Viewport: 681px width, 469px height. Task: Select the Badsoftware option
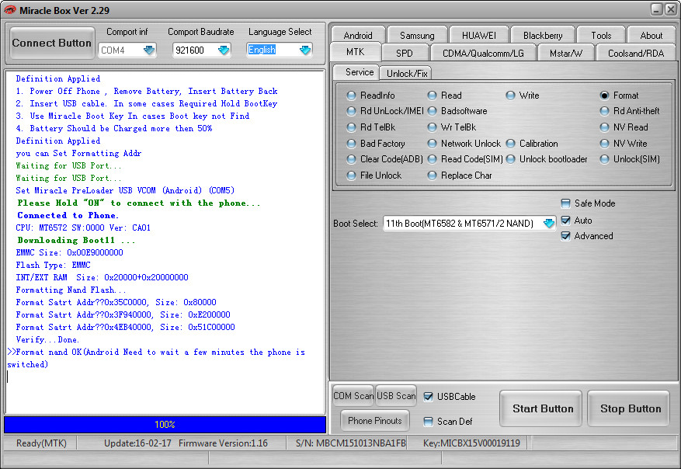point(458,111)
